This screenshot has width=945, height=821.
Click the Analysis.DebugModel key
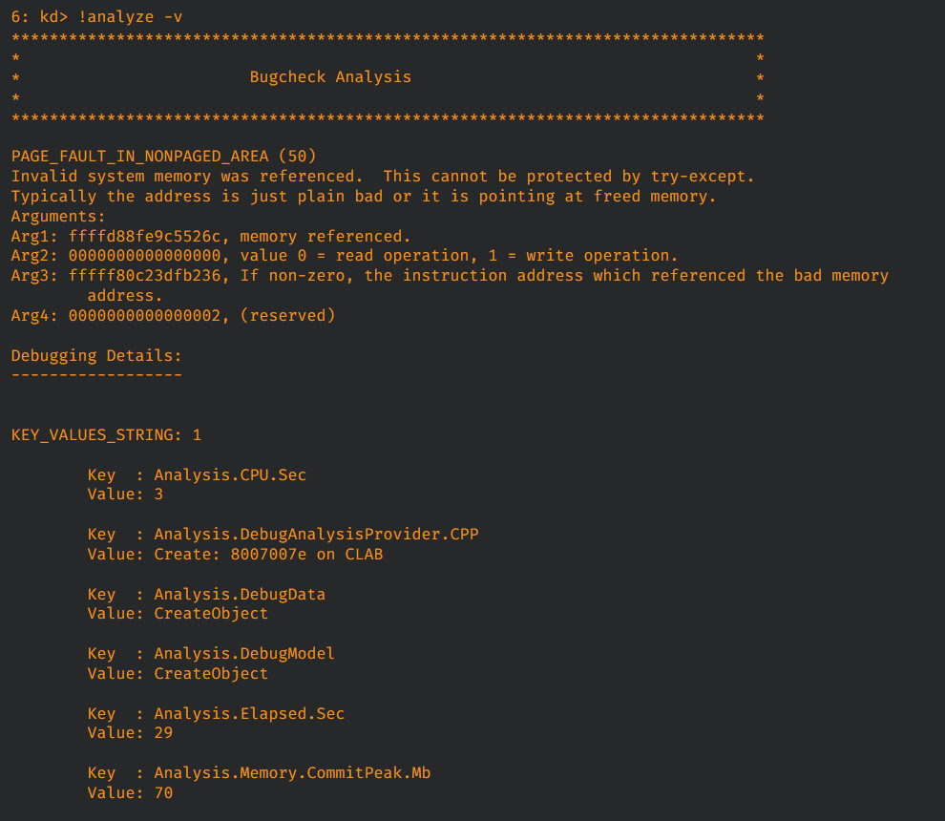point(244,653)
